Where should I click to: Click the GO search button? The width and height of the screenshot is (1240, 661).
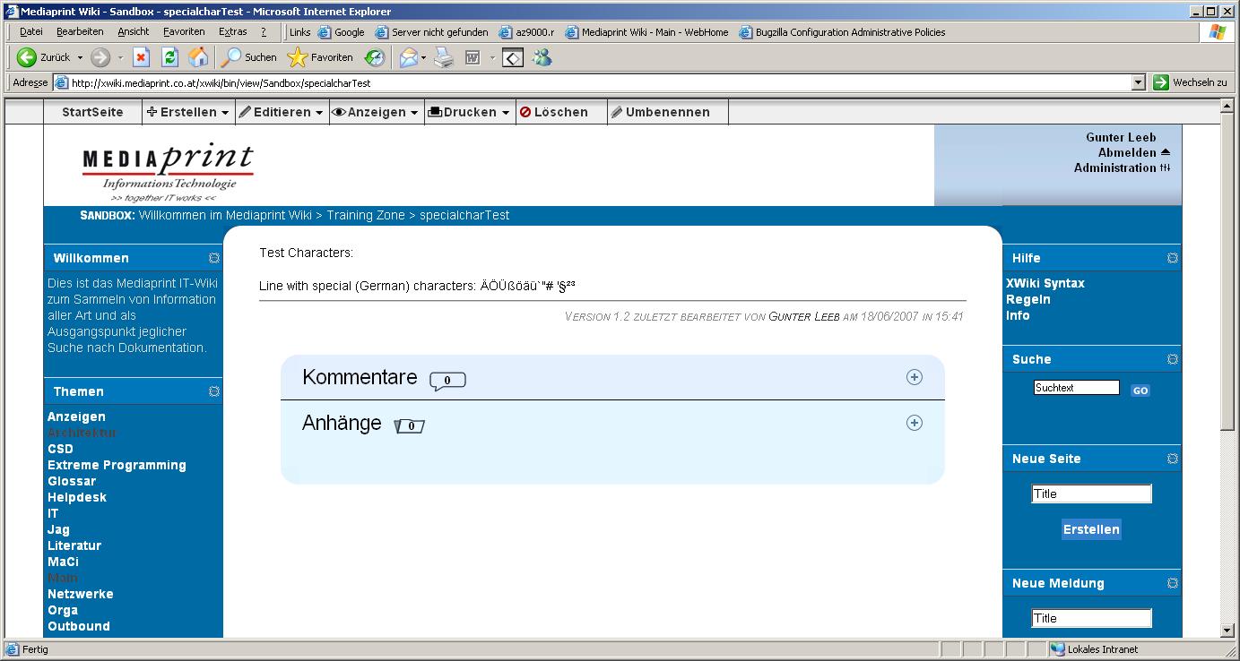click(1140, 391)
